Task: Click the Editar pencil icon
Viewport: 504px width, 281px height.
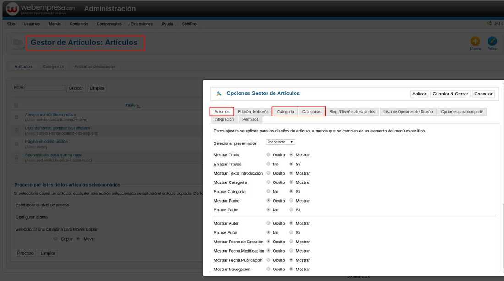Action: [492, 41]
